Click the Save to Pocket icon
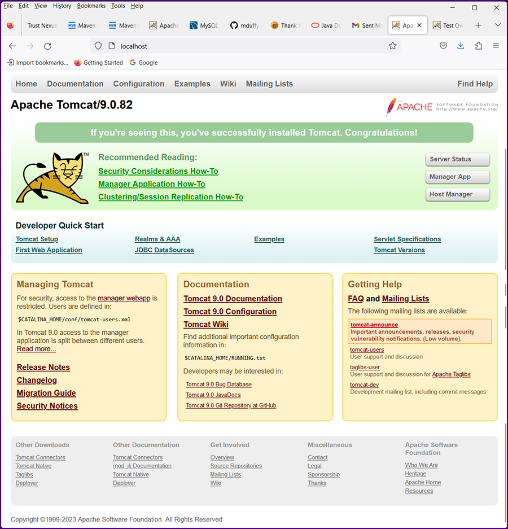 (444, 46)
